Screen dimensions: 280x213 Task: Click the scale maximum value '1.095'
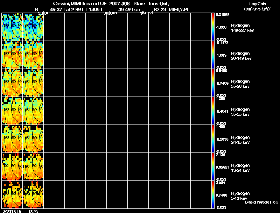[220, 99]
